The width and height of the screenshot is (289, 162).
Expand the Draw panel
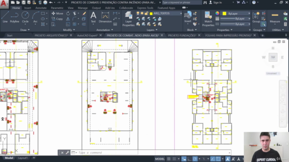tap(25, 30)
